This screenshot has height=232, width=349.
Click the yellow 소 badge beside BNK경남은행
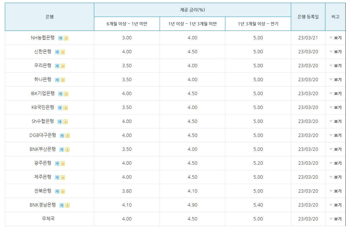pos(67,205)
